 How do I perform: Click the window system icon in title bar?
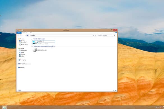(x=17, y=30)
